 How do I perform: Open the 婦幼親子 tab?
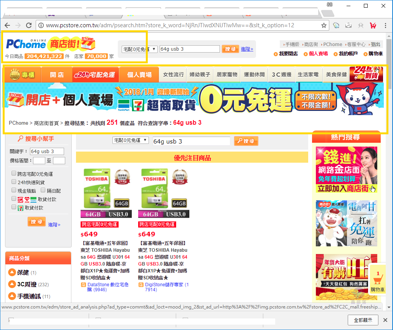pos(200,75)
